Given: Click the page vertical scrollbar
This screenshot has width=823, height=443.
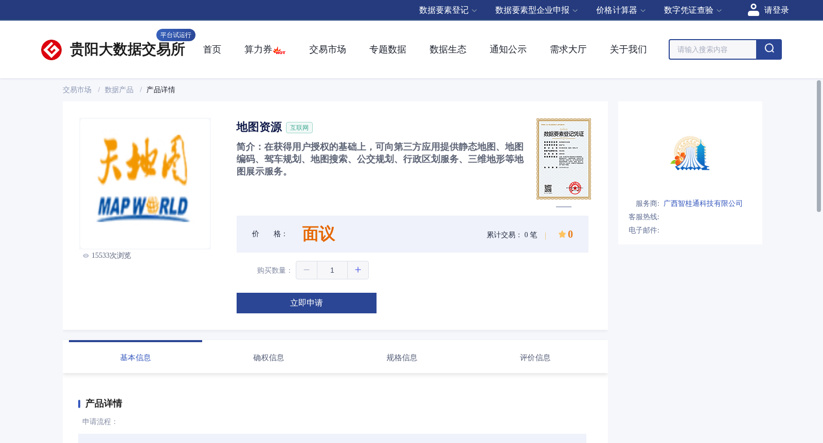Looking at the screenshot, I should [819, 146].
